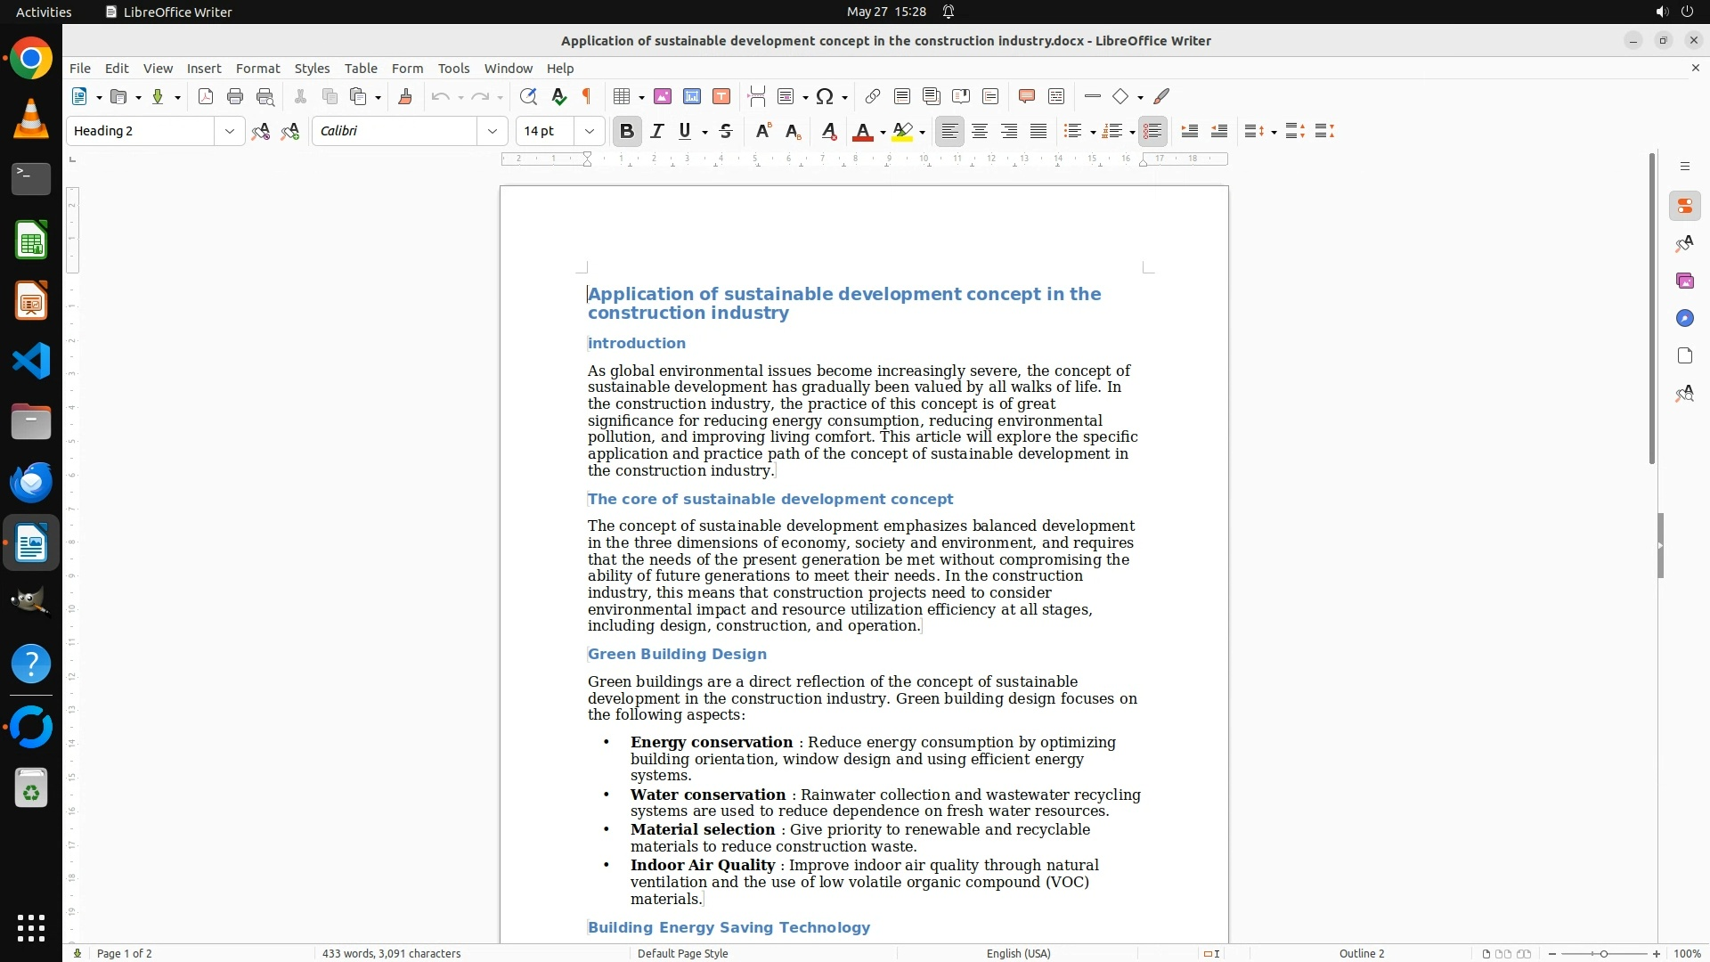Screen dimensions: 1710x962
Task: Click the English (USA) language status field
Action: click(x=1018, y=953)
